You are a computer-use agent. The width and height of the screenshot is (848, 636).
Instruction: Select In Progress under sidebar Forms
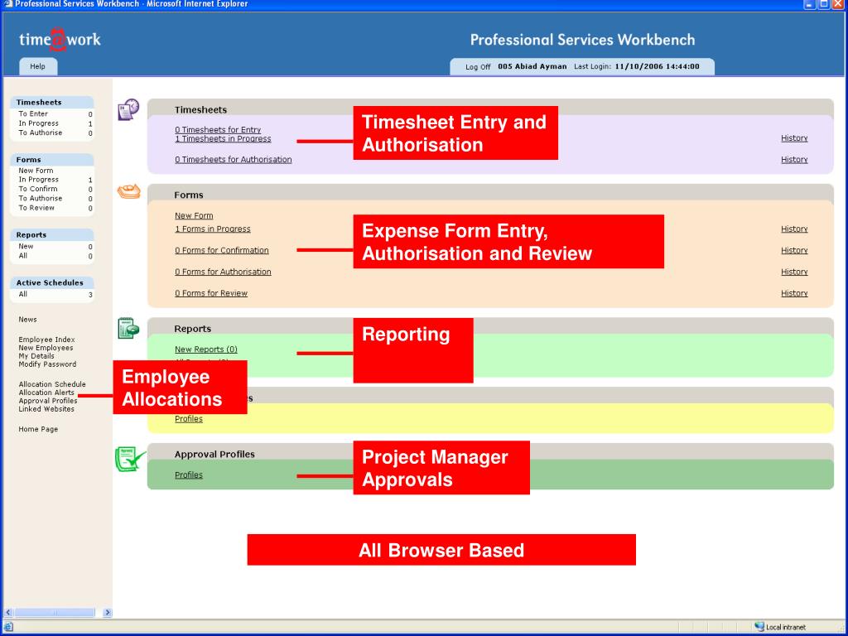pos(38,180)
